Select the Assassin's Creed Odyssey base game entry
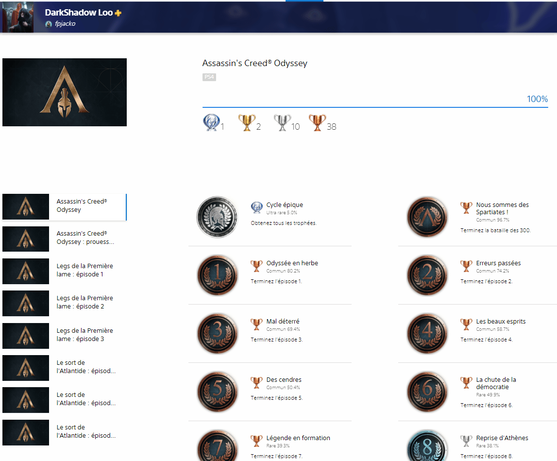557x461 pixels. (65, 207)
